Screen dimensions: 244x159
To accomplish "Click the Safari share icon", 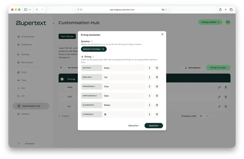I will tap(220, 10).
